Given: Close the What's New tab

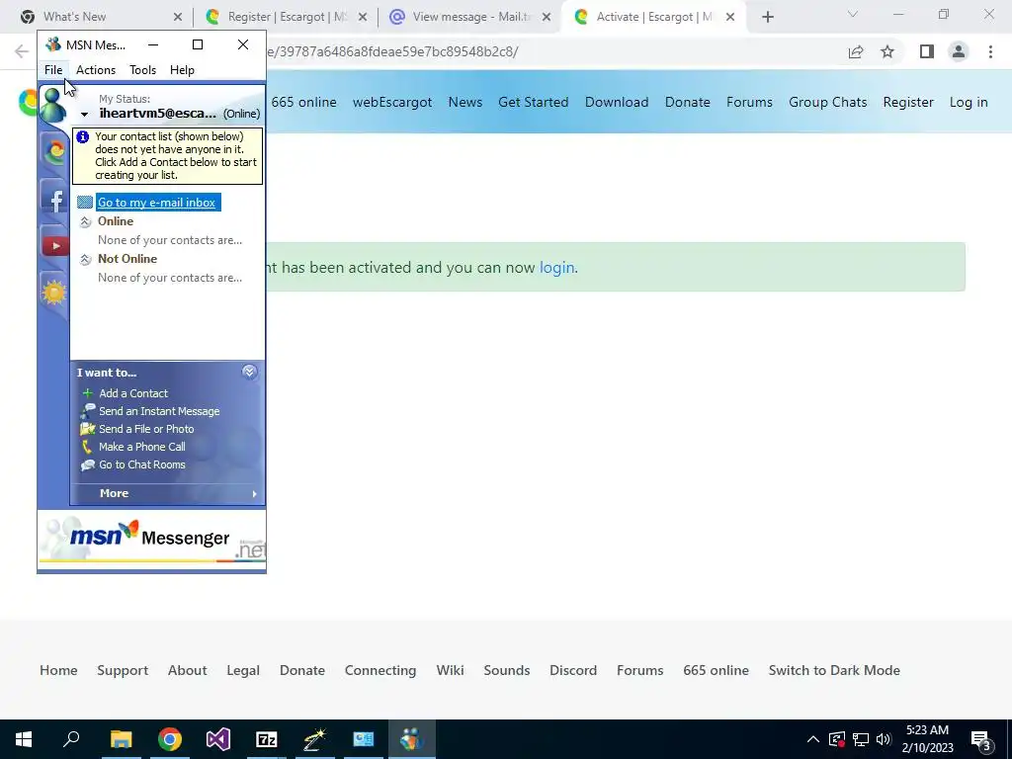Looking at the screenshot, I should (178, 18).
